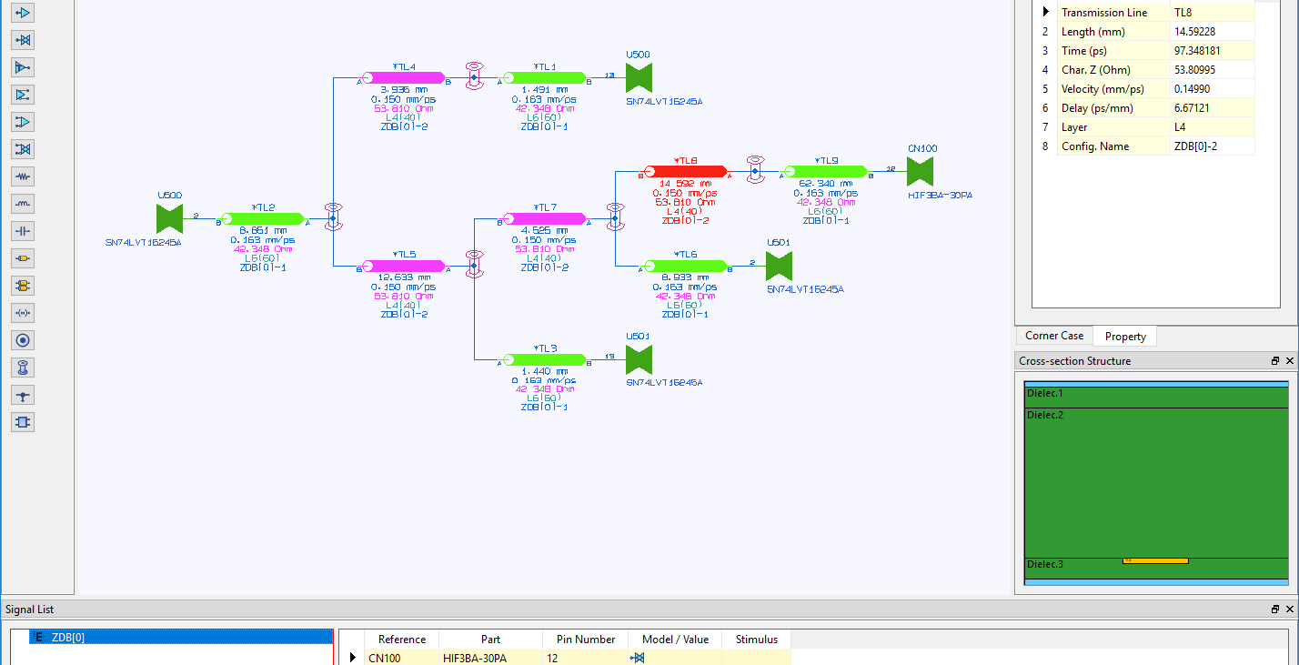Open the Property tab
The width and height of the screenshot is (1299, 665).
click(x=1125, y=337)
